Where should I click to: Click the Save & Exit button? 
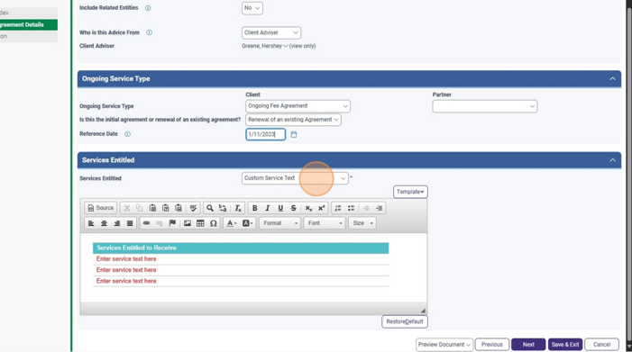(565, 345)
